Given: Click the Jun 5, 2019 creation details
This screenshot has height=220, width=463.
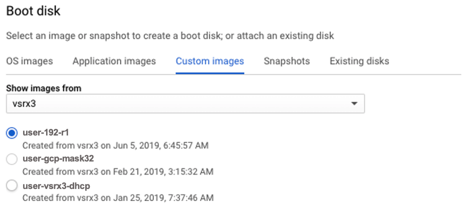Looking at the screenshot, I should pos(116,146).
